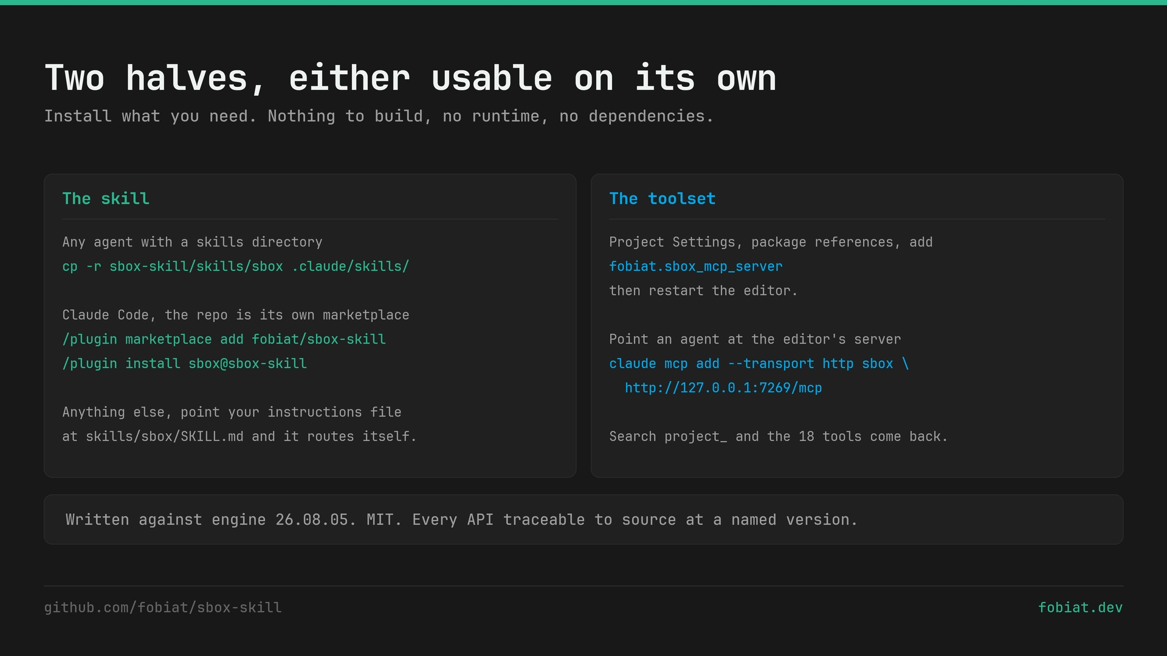Image resolution: width=1167 pixels, height=656 pixels.
Task: Select the 'http://127.0.0.1:7269/mcp' URL
Action: tap(723, 388)
